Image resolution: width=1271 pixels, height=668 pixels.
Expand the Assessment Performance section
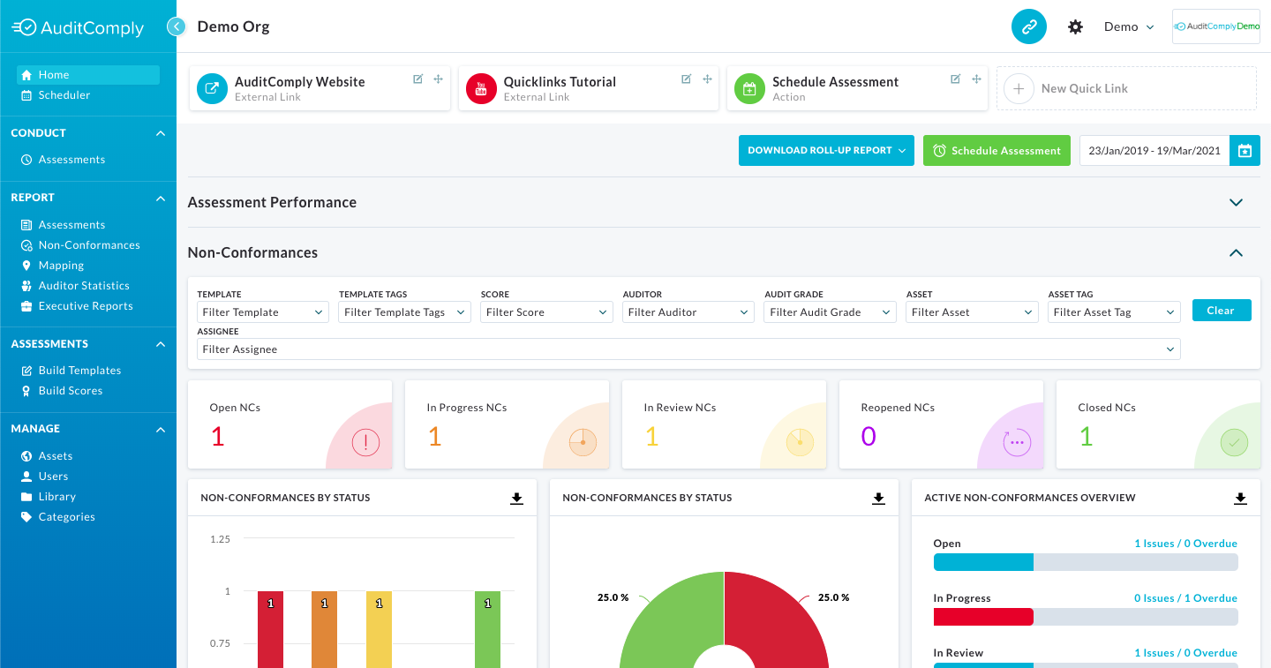tap(1236, 202)
